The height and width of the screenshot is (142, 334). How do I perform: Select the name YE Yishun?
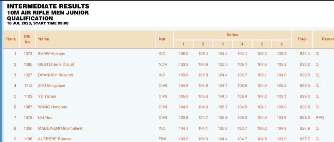click(x=47, y=97)
